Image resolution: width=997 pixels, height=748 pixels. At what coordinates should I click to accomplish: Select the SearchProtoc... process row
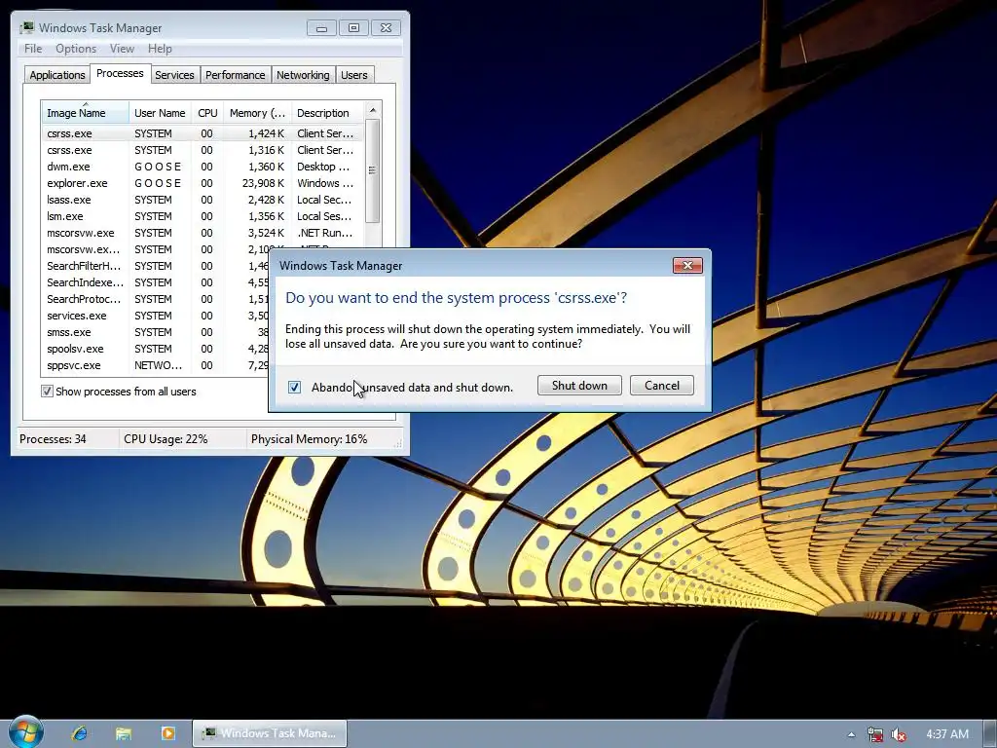coord(155,299)
